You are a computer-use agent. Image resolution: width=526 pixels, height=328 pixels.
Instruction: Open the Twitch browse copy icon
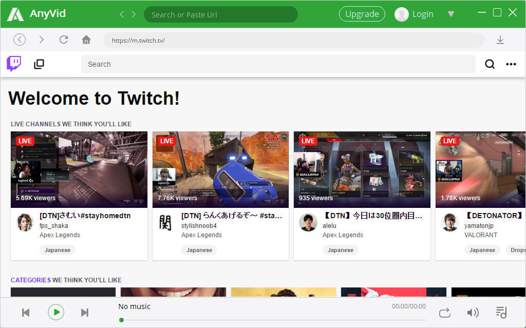tap(39, 64)
